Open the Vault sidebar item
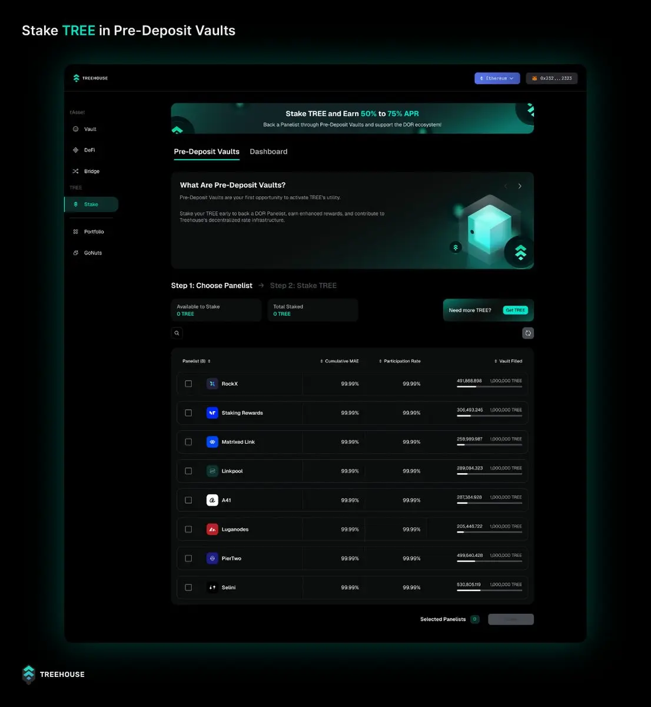This screenshot has width=651, height=707. pyautogui.click(x=91, y=129)
